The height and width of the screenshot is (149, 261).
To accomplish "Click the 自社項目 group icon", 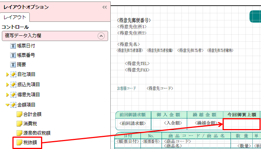I will click(13, 74).
